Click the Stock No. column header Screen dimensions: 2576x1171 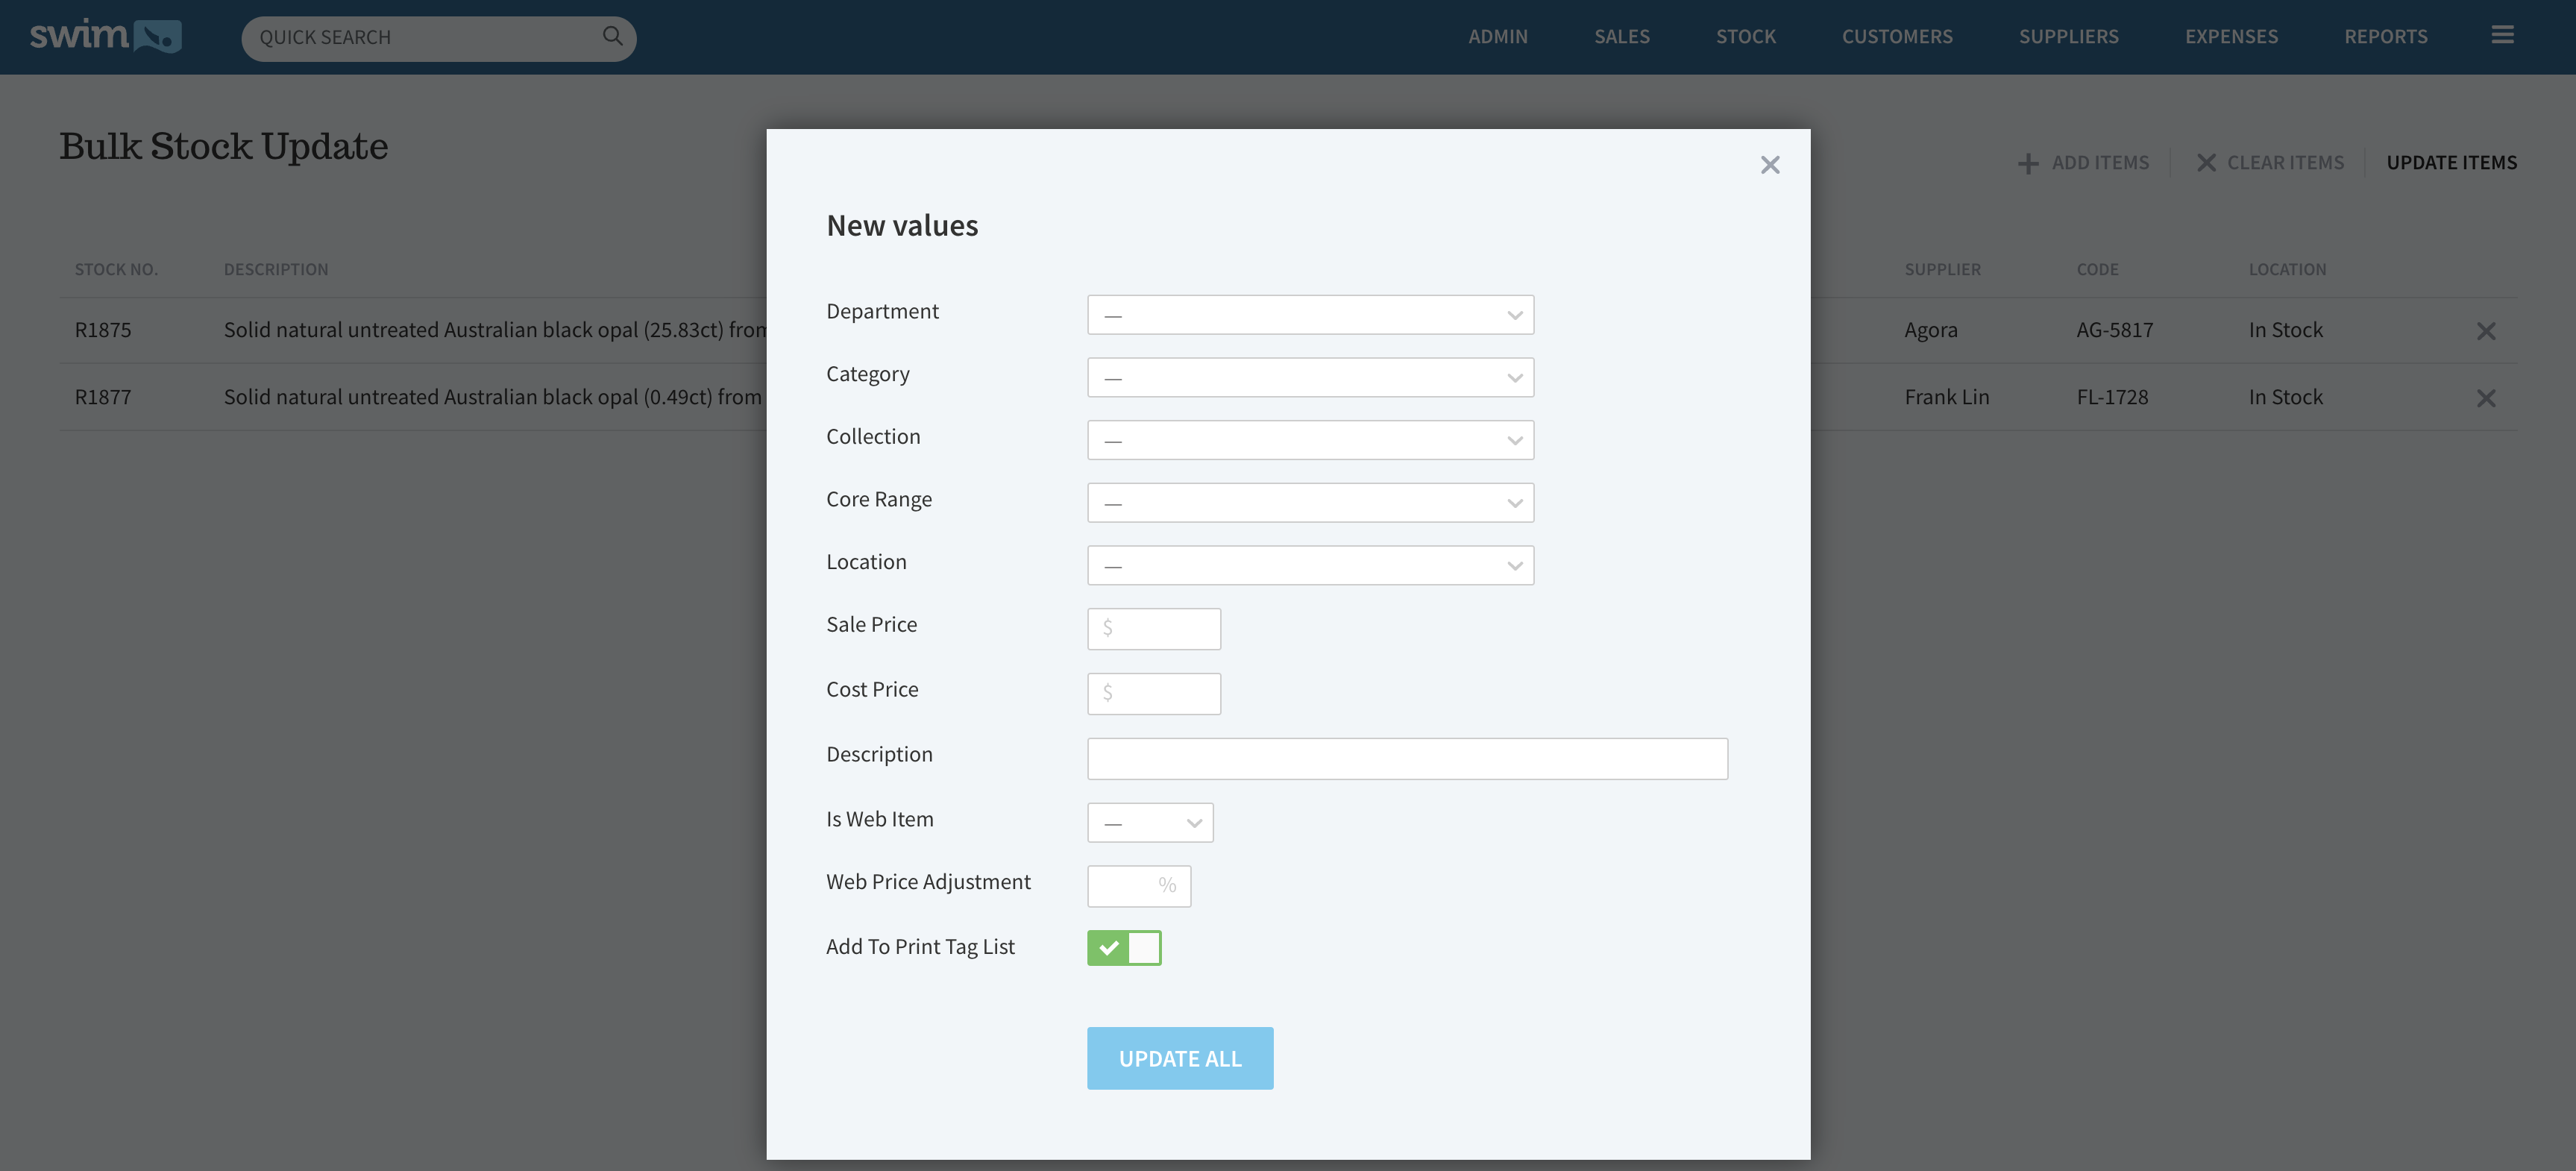[116, 270]
